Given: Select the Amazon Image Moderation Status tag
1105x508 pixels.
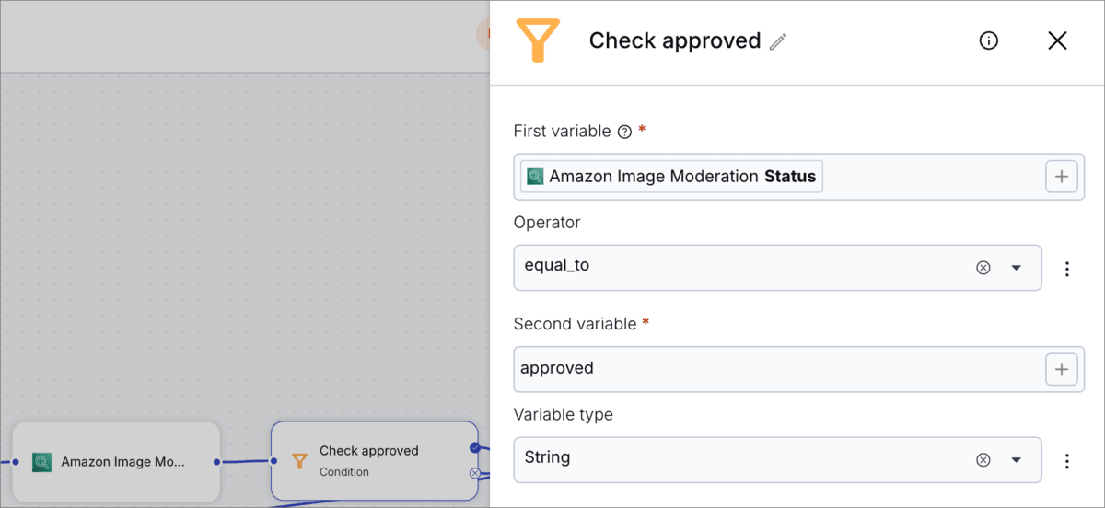Looking at the screenshot, I should pos(671,177).
